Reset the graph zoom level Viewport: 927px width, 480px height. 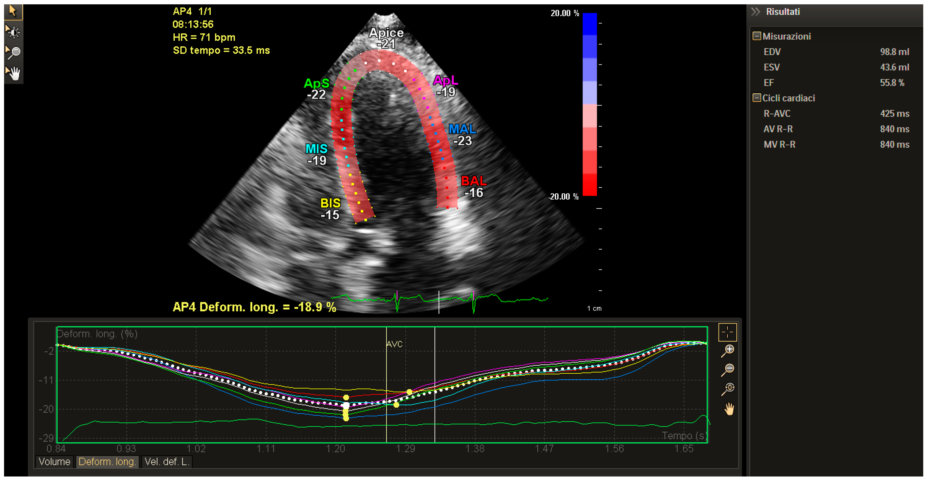pos(728,389)
